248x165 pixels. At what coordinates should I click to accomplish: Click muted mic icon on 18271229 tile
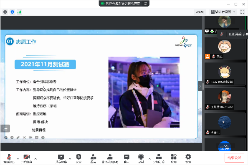(208, 107)
